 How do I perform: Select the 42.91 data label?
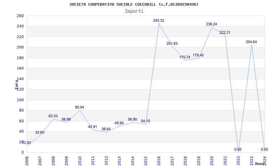(92, 127)
